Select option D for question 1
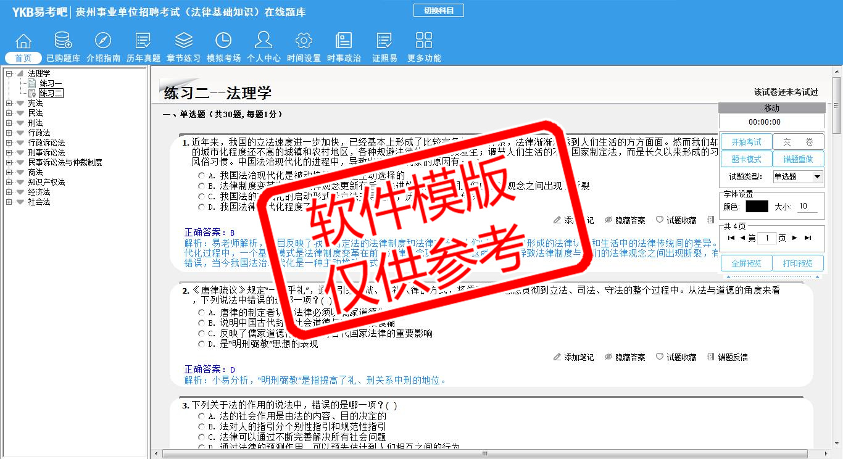This screenshot has width=843, height=459. click(x=201, y=207)
